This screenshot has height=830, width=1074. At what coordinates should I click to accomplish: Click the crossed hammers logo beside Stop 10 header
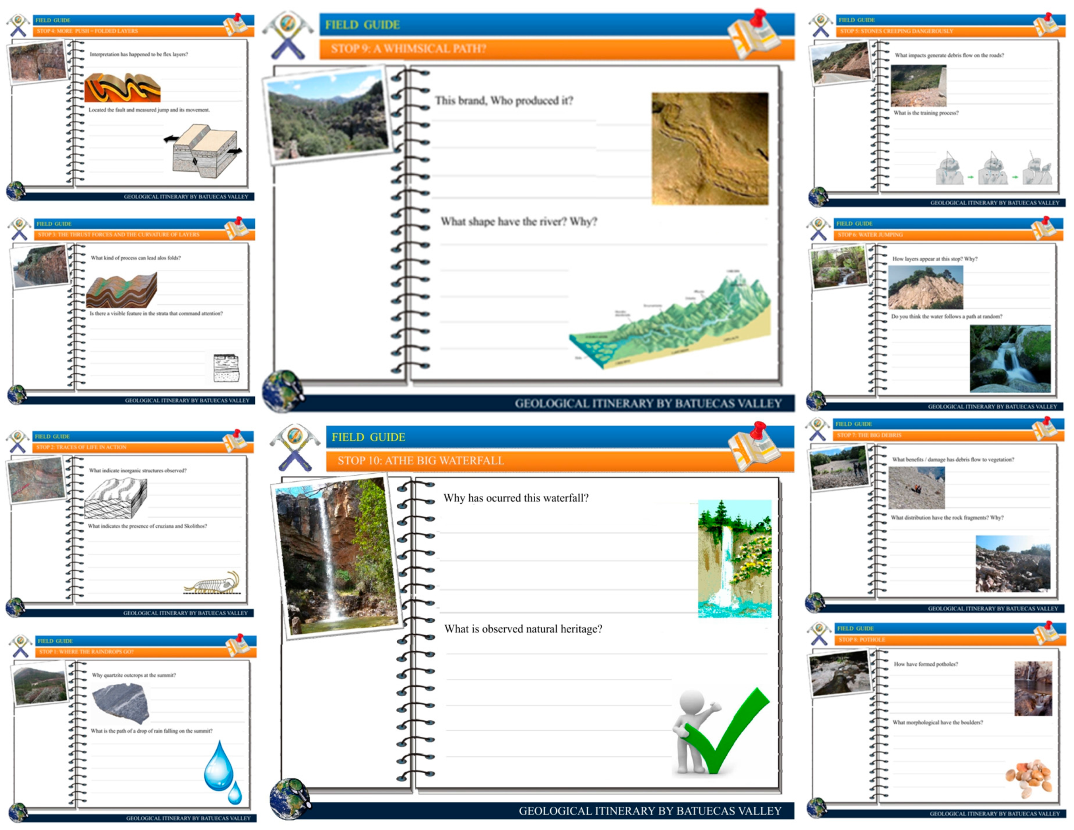click(x=294, y=448)
